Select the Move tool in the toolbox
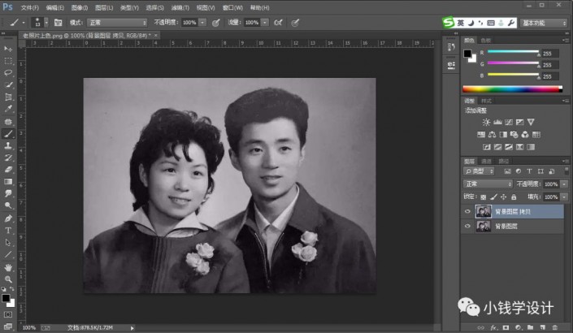Viewport: 573px width, 333px height. click(8, 48)
